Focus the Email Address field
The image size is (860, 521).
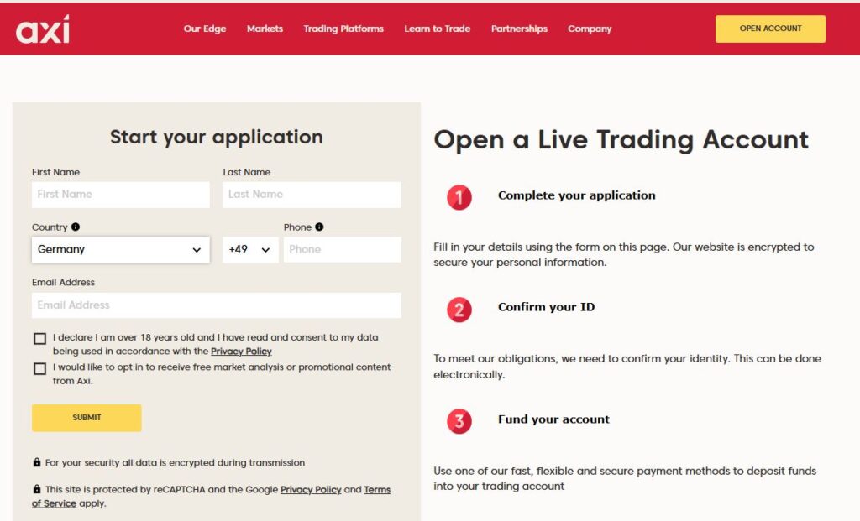(x=216, y=305)
